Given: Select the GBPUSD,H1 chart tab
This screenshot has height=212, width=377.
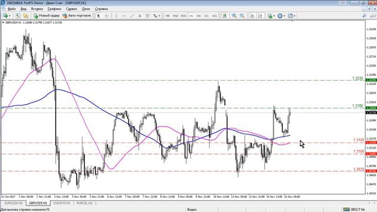Looking at the screenshot, I should click(x=38, y=203).
